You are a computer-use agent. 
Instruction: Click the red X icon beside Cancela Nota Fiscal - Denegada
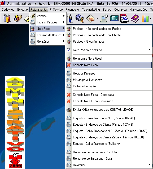point(69,95)
